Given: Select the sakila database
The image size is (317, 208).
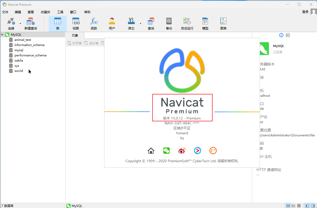Looking at the screenshot, I should click(x=19, y=61).
